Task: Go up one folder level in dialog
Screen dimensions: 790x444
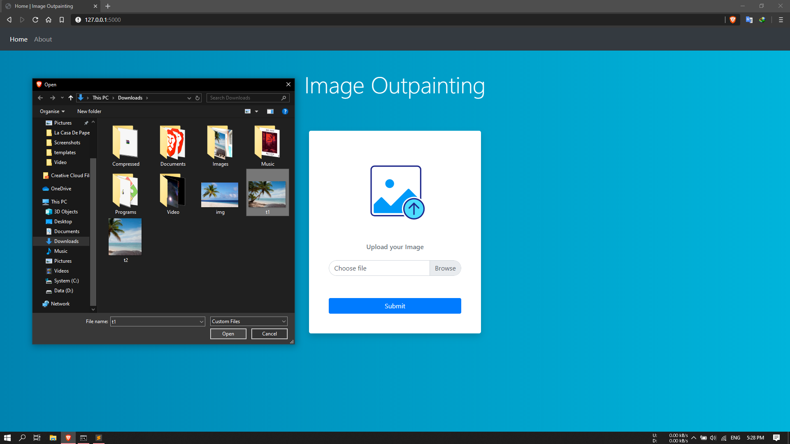Action: 71,98
